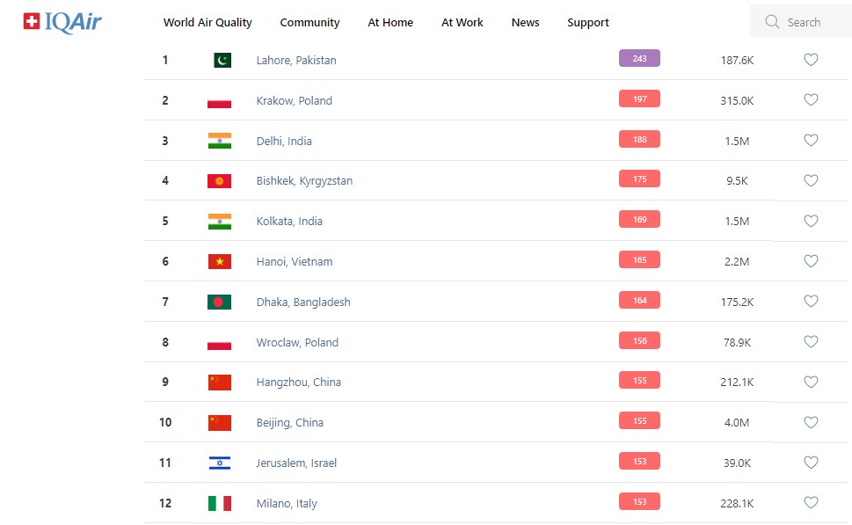
Task: Click the Bangladesh flag next to Dhaka
Action: tap(220, 303)
